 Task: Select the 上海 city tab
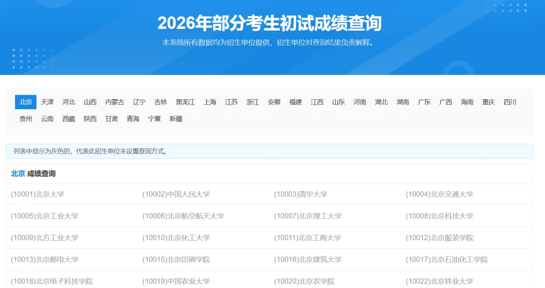tap(210, 102)
